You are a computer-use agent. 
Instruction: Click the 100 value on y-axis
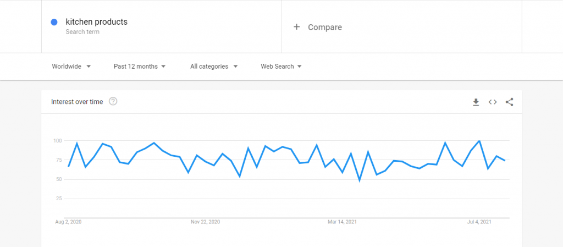tap(57, 140)
